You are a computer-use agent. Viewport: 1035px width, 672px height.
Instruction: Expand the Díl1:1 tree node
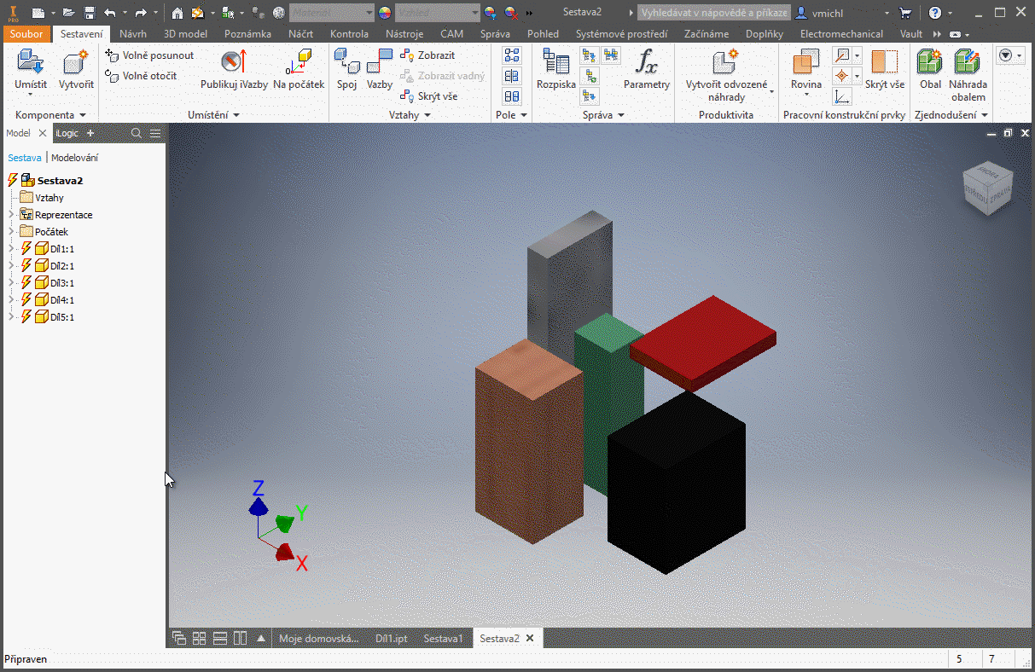click(x=11, y=249)
